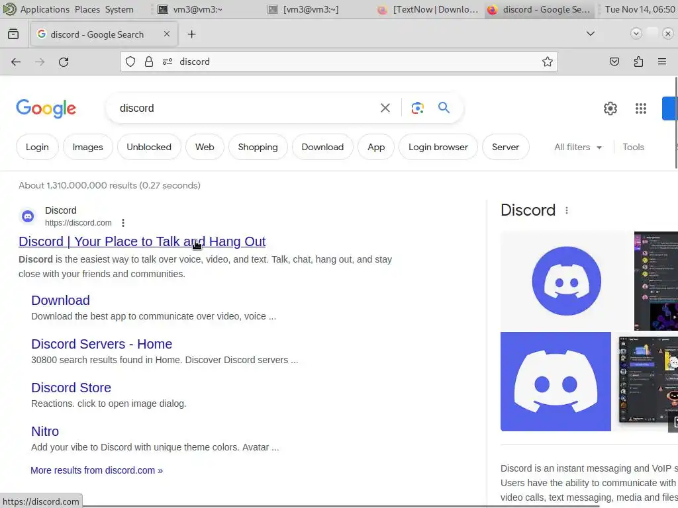Click the Discord favicon in first result
The image size is (678, 508).
pyautogui.click(x=28, y=216)
